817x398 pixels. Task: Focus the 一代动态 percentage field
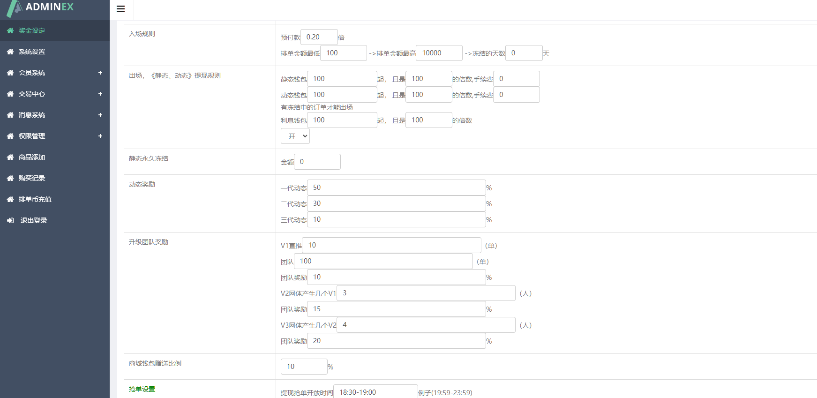pos(396,188)
